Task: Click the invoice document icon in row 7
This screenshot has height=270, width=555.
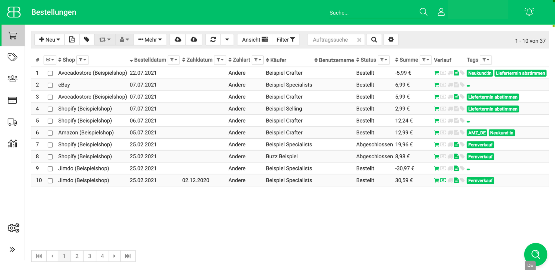Action: point(456,144)
